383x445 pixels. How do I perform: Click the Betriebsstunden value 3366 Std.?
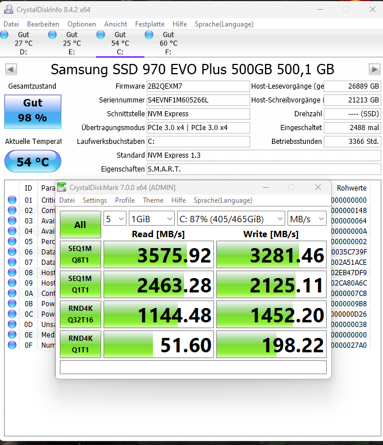(353, 142)
